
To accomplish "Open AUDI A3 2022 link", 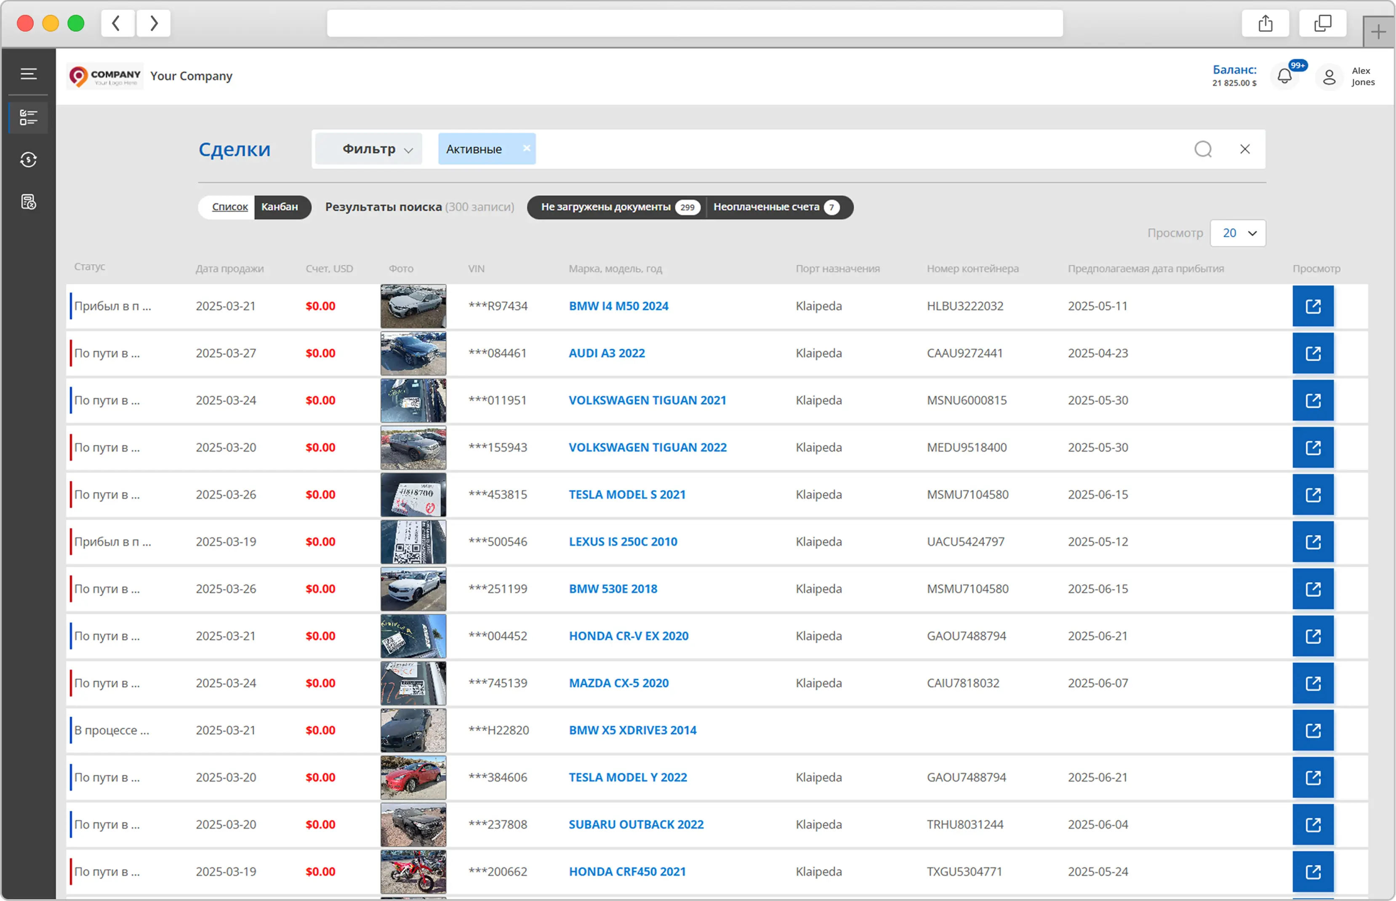I will click(607, 353).
